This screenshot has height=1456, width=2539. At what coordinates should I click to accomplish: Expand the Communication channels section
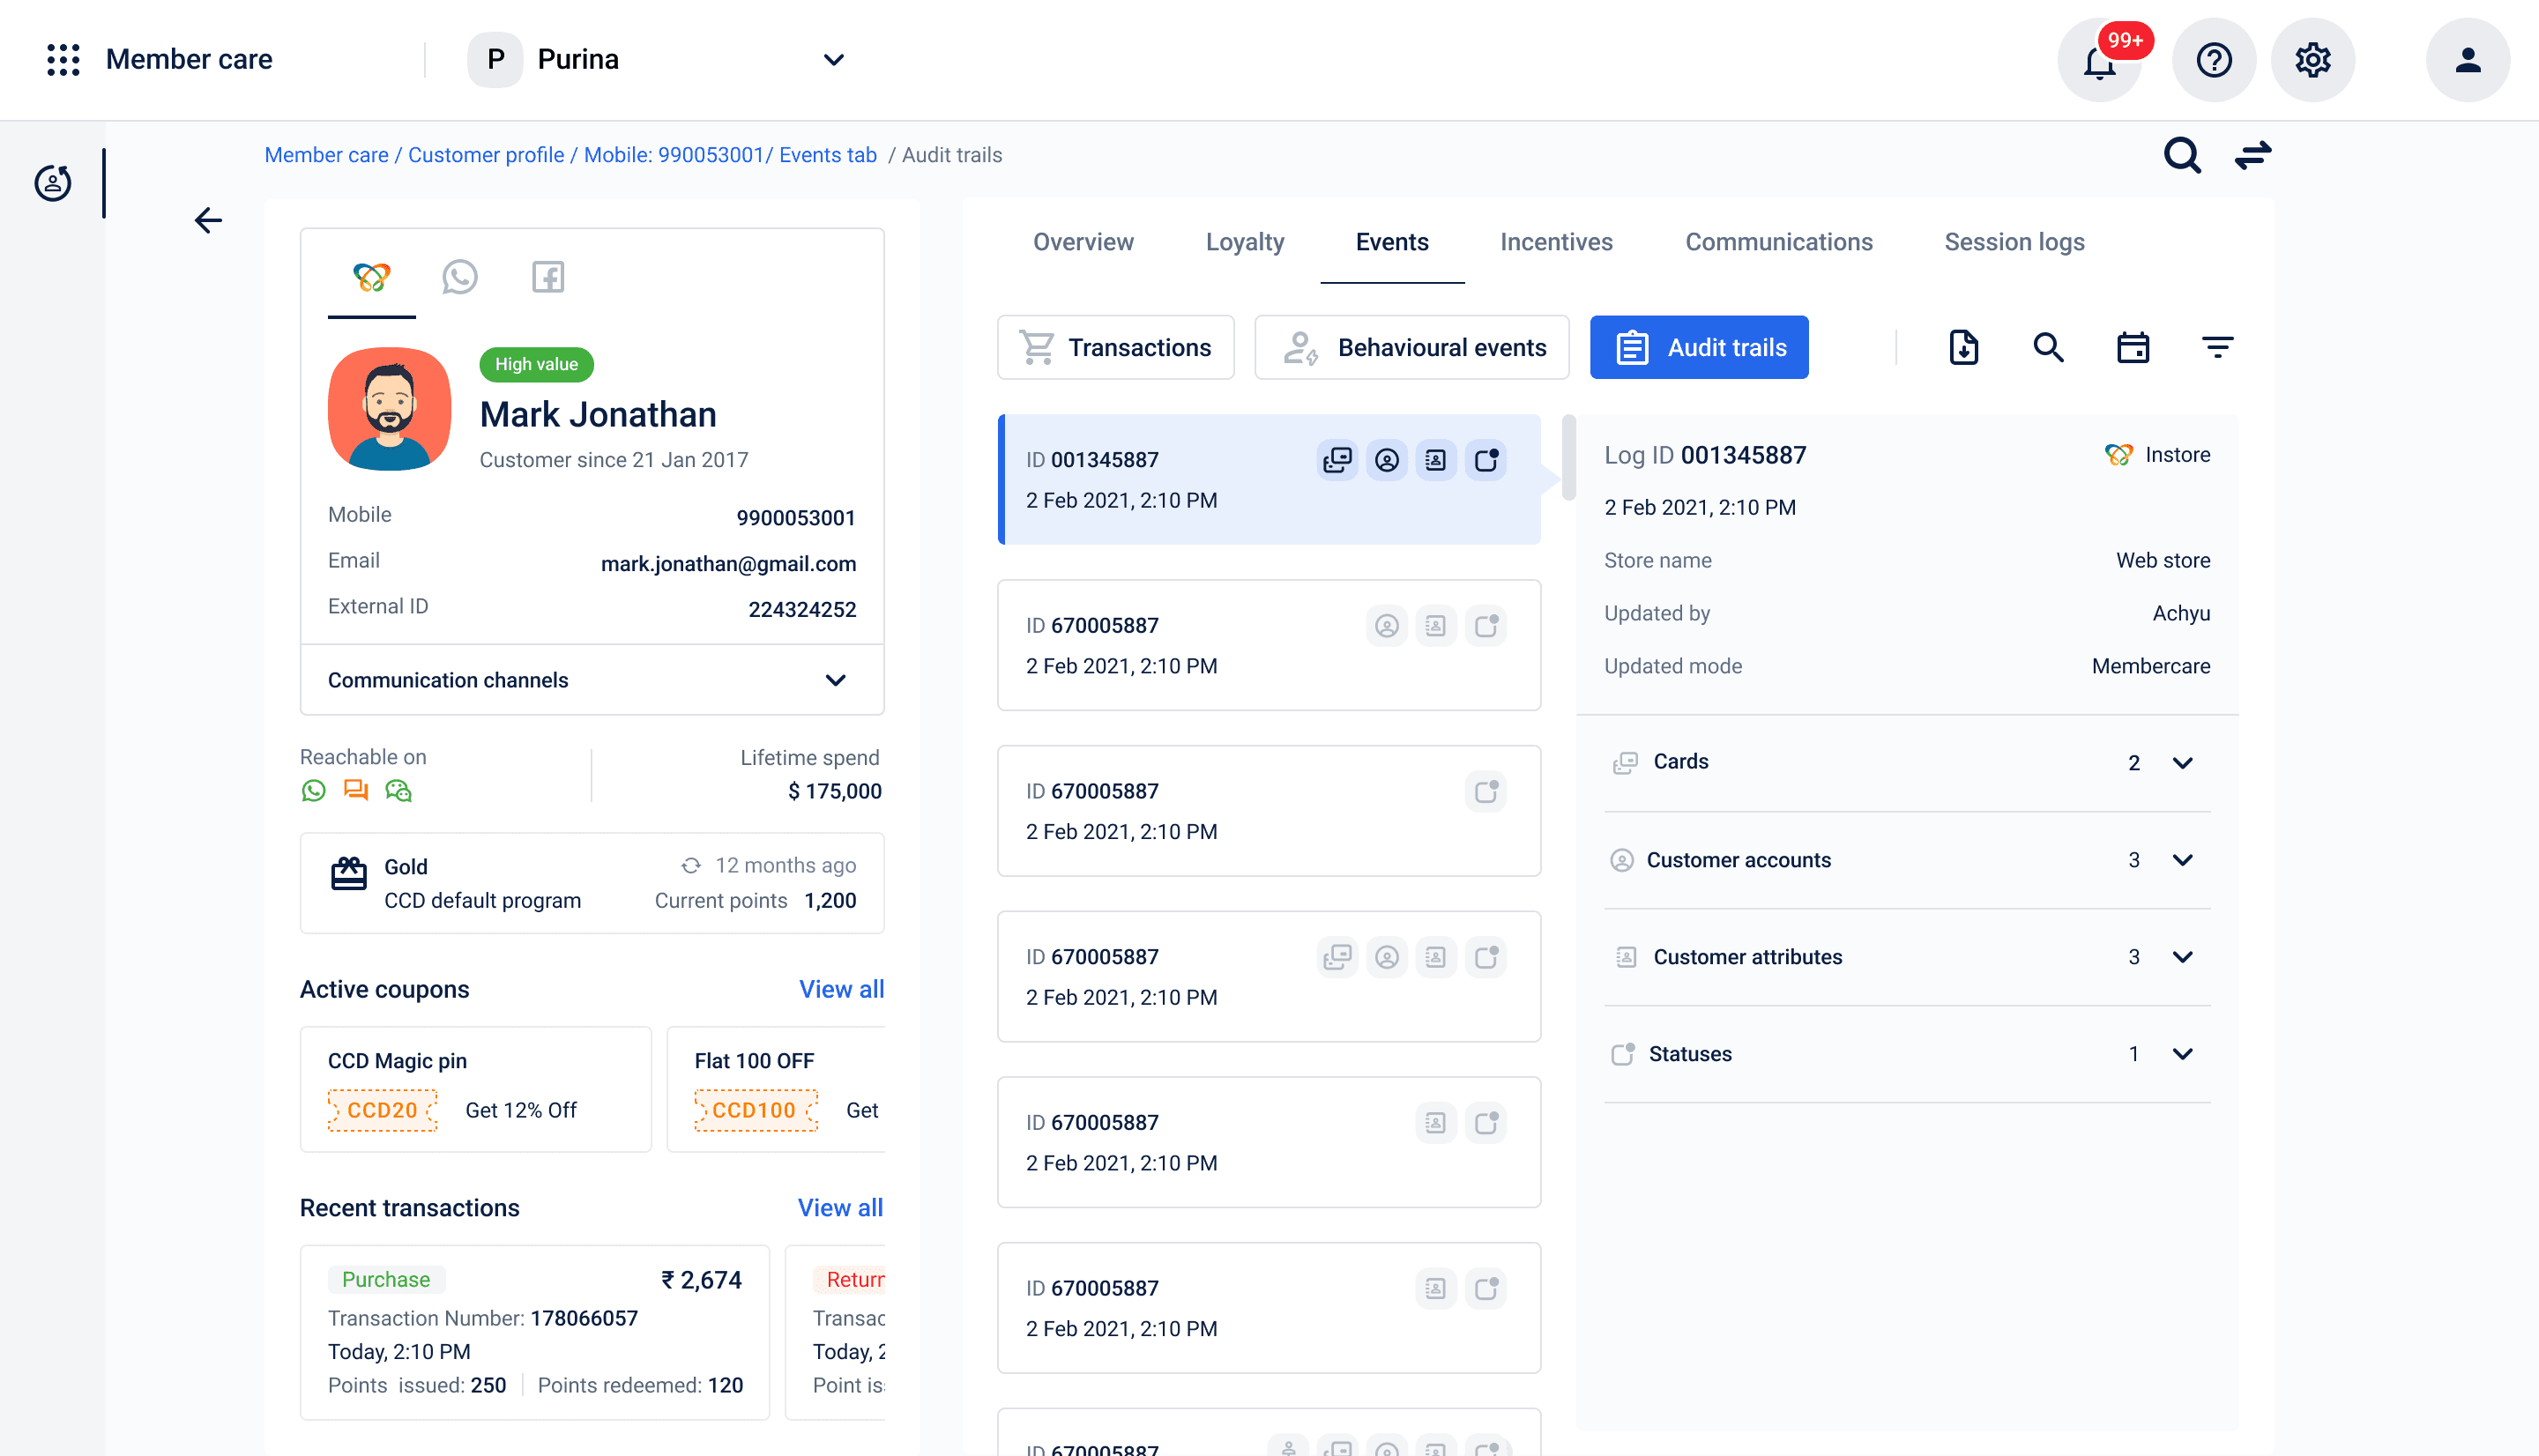(x=835, y=680)
